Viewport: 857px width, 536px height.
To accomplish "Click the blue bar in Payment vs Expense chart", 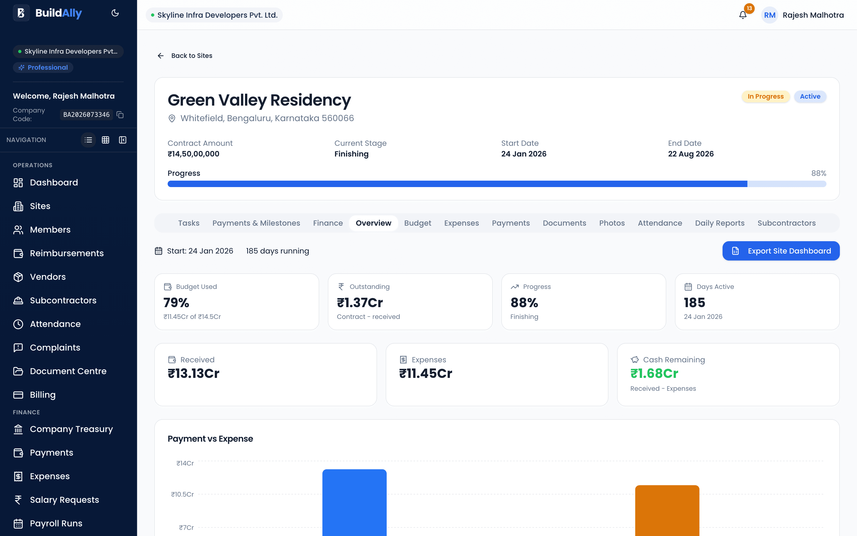I will point(354,503).
